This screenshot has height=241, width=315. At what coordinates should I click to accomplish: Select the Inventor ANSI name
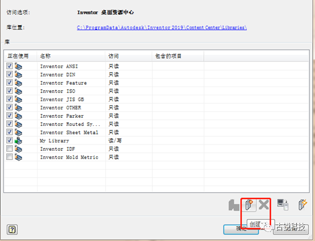point(59,66)
